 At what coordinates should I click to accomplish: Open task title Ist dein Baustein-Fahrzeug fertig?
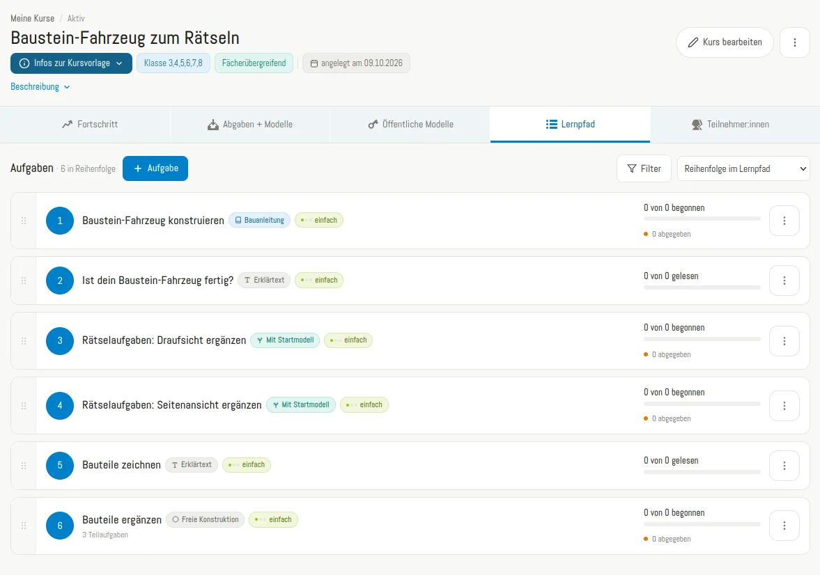(158, 280)
